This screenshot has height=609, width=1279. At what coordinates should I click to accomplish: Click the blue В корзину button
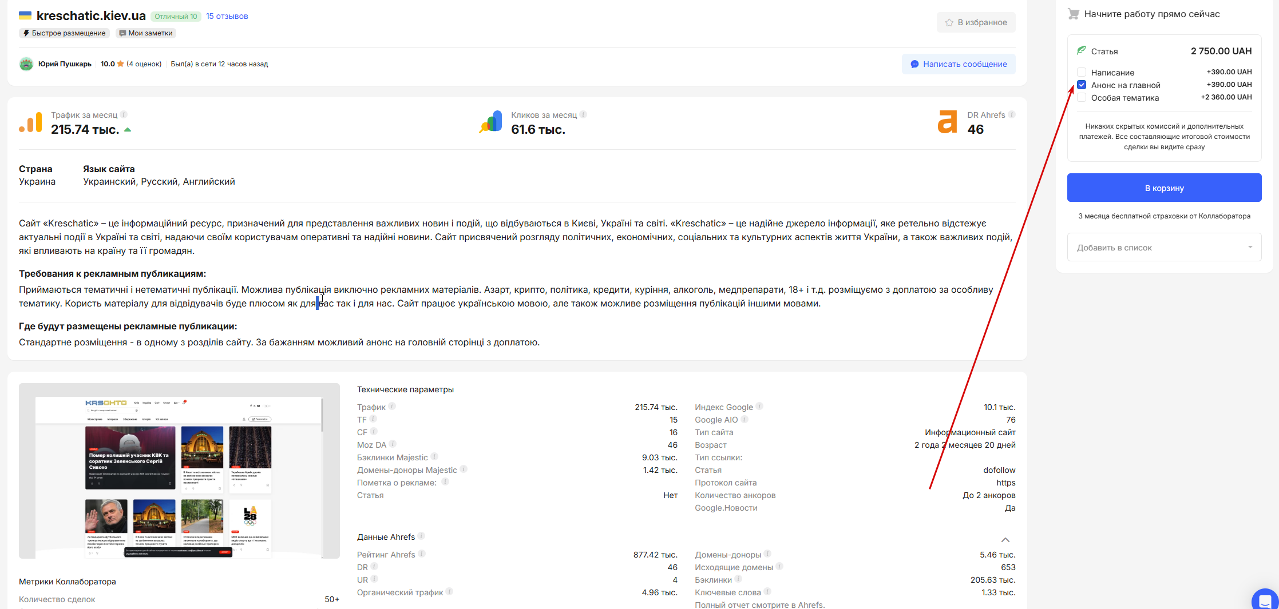click(x=1164, y=188)
